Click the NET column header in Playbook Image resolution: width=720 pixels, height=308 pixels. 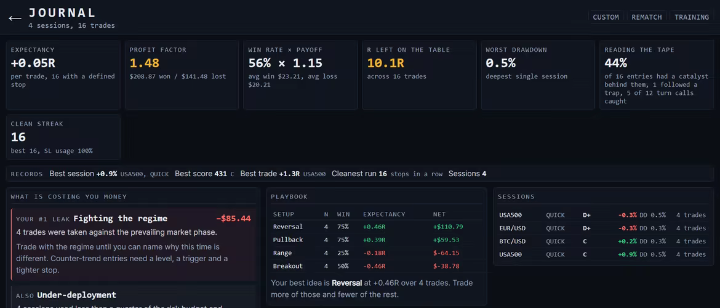click(439, 214)
